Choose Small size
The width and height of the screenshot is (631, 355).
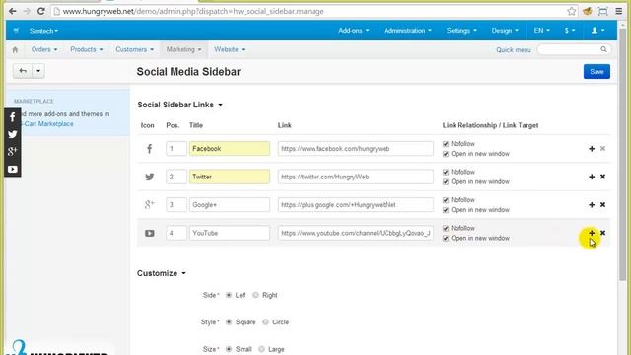(229, 349)
